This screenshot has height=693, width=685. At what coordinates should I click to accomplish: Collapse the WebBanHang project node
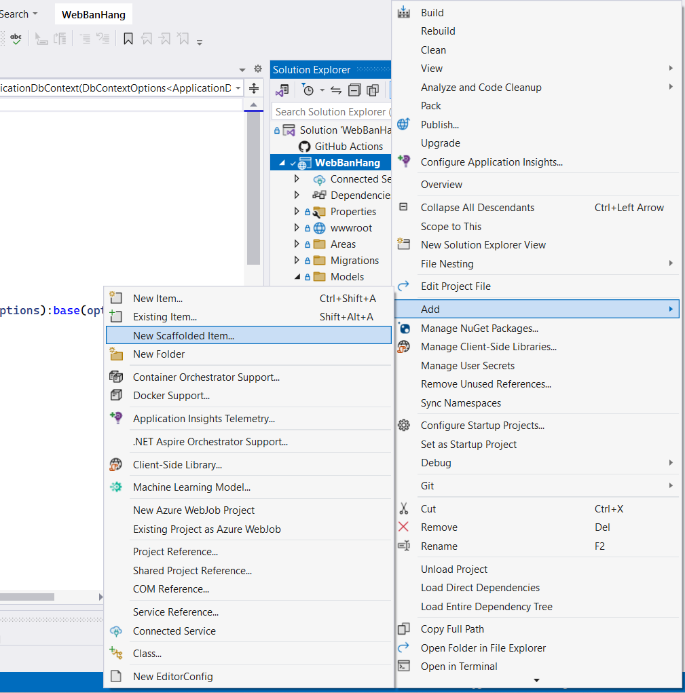282,163
